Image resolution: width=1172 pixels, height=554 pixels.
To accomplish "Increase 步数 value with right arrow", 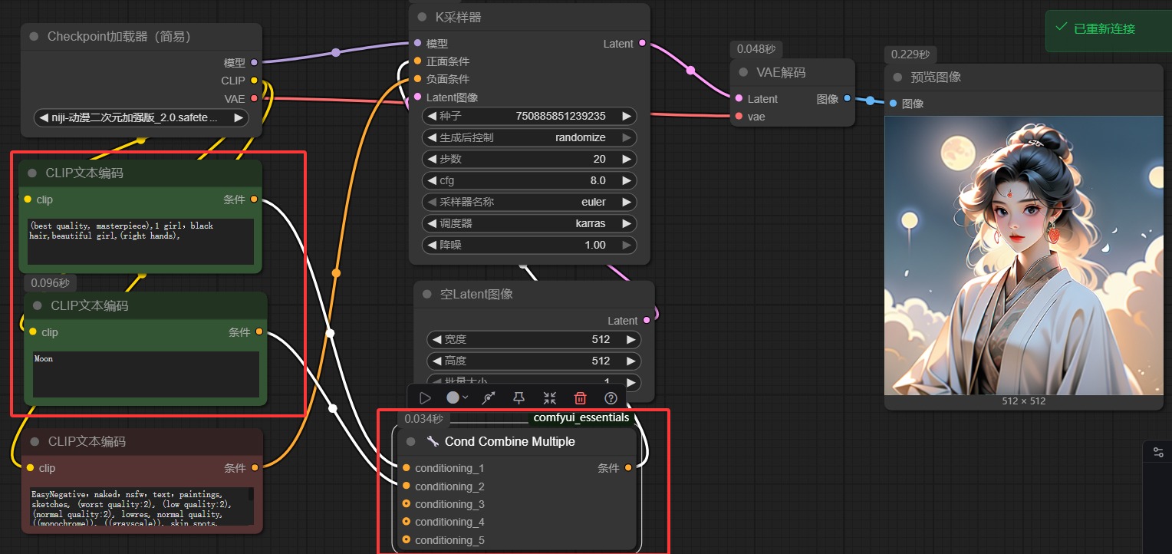I will [627, 159].
